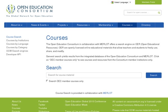Expand the News & Events menu
Image resolution: width=168 pixels, height=112 pixels.
(40, 25)
